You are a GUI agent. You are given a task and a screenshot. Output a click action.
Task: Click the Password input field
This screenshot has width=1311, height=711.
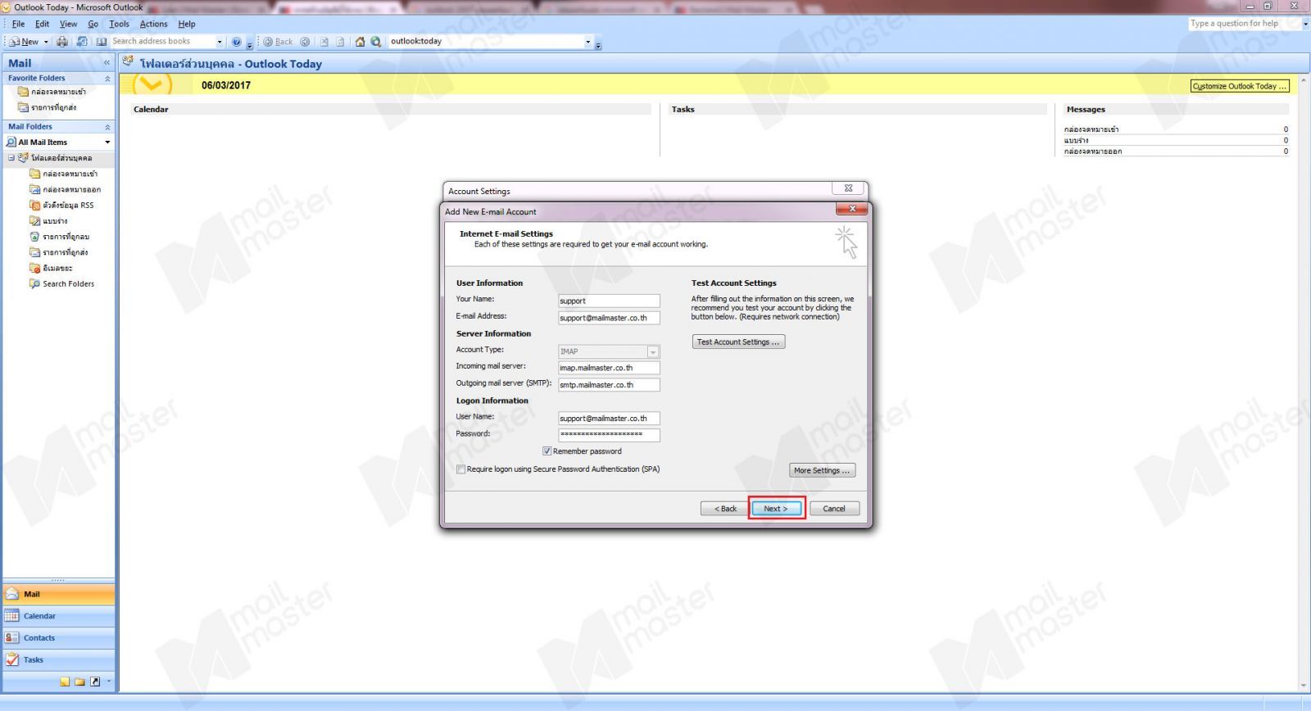point(609,435)
